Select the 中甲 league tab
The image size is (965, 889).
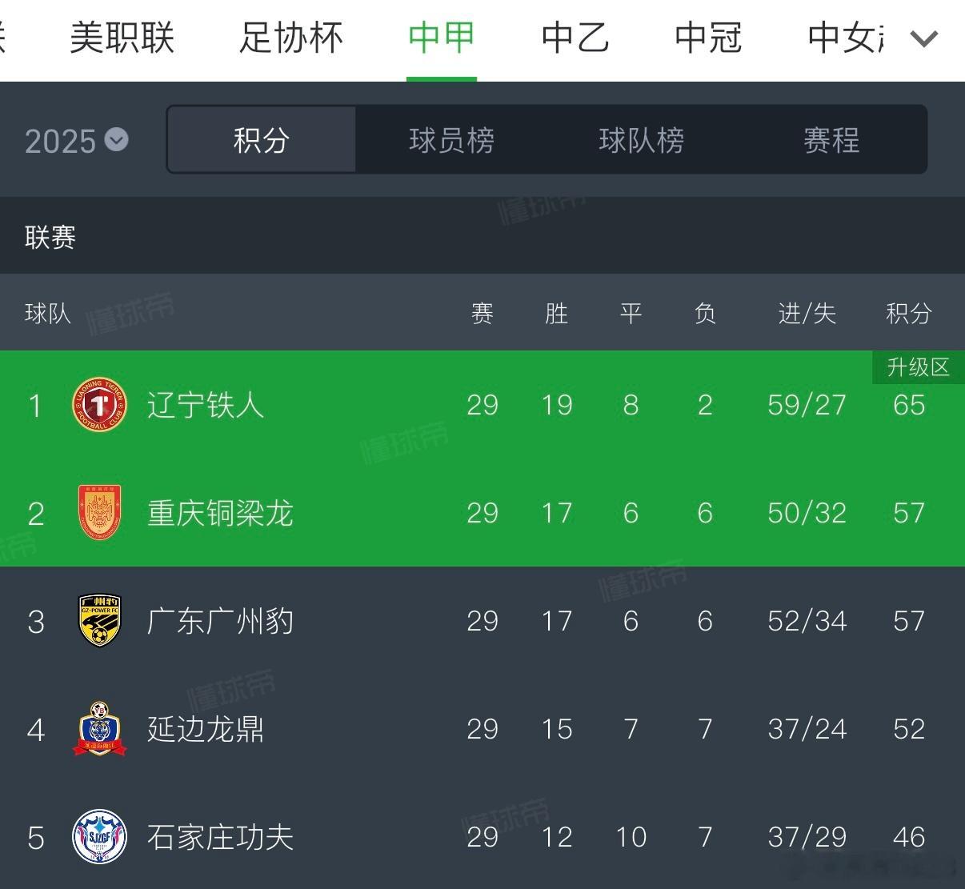coord(441,38)
